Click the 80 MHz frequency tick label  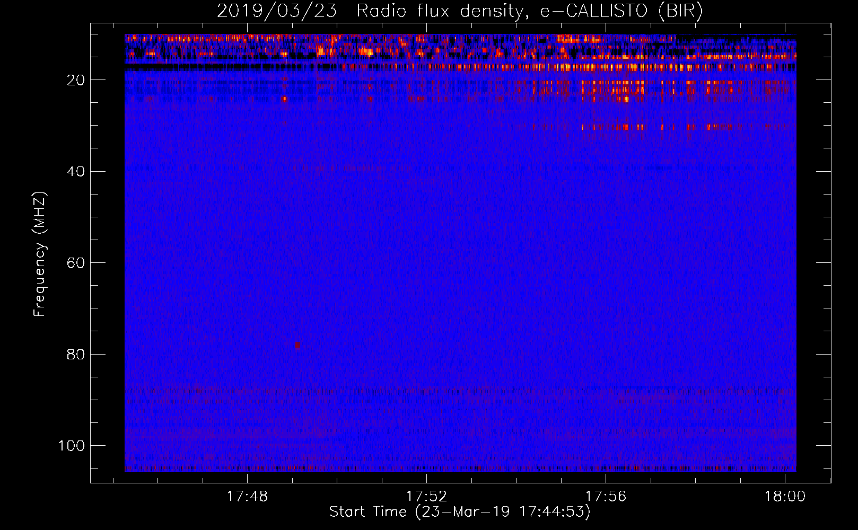tap(76, 355)
